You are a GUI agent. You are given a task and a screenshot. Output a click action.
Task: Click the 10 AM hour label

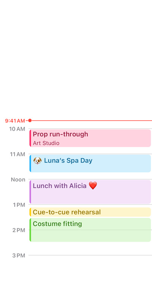[17, 129]
